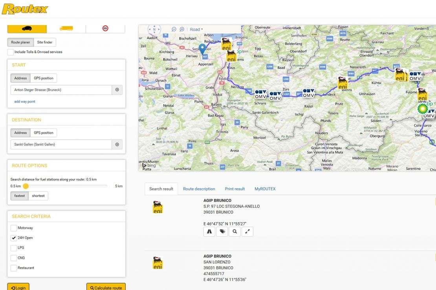The height and width of the screenshot is (290, 436).
Task: Click expand arrows icon for first AGIP Brunico
Action: coord(247,232)
